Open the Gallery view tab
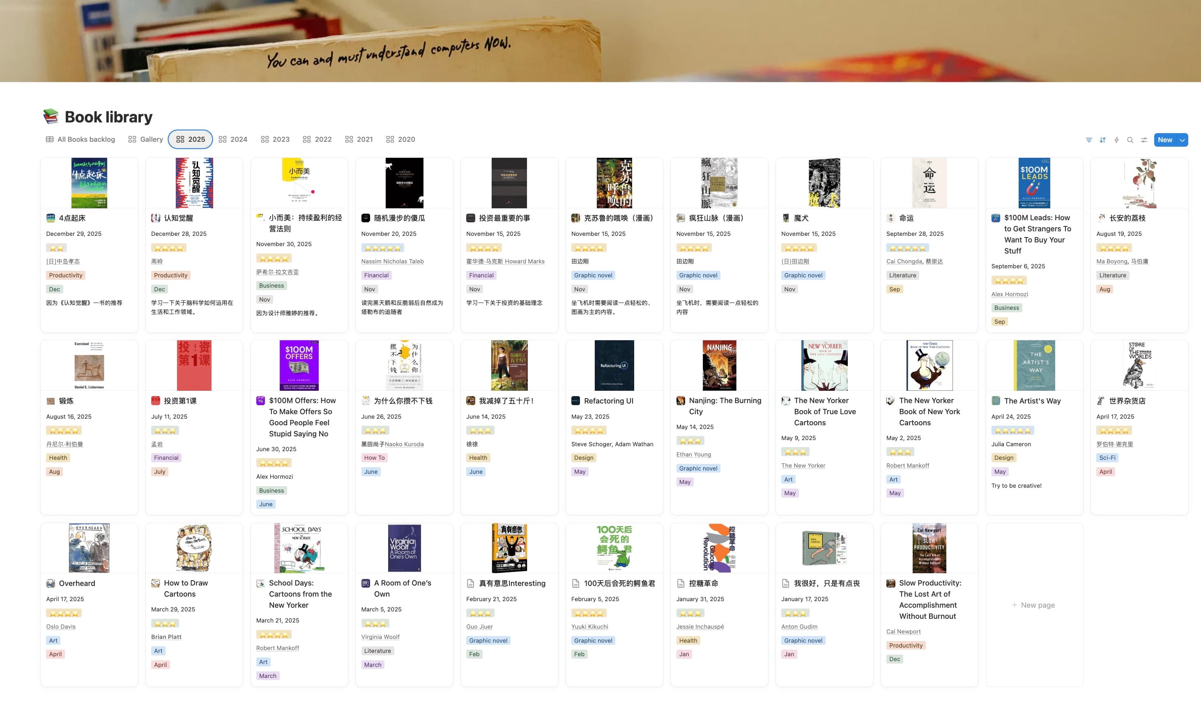Screen dimensions: 1201x701 [x=146, y=139]
